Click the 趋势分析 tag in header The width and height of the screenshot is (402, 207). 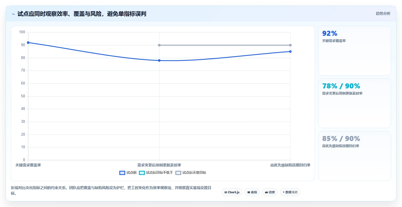383,13
